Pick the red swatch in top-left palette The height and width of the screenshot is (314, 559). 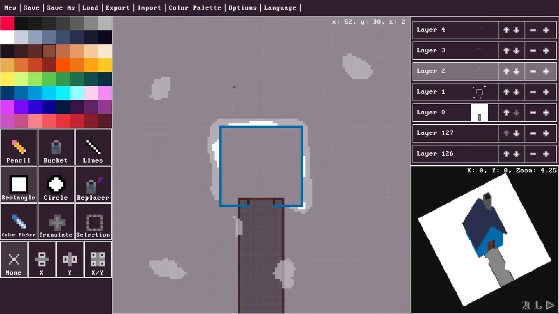tap(7, 23)
